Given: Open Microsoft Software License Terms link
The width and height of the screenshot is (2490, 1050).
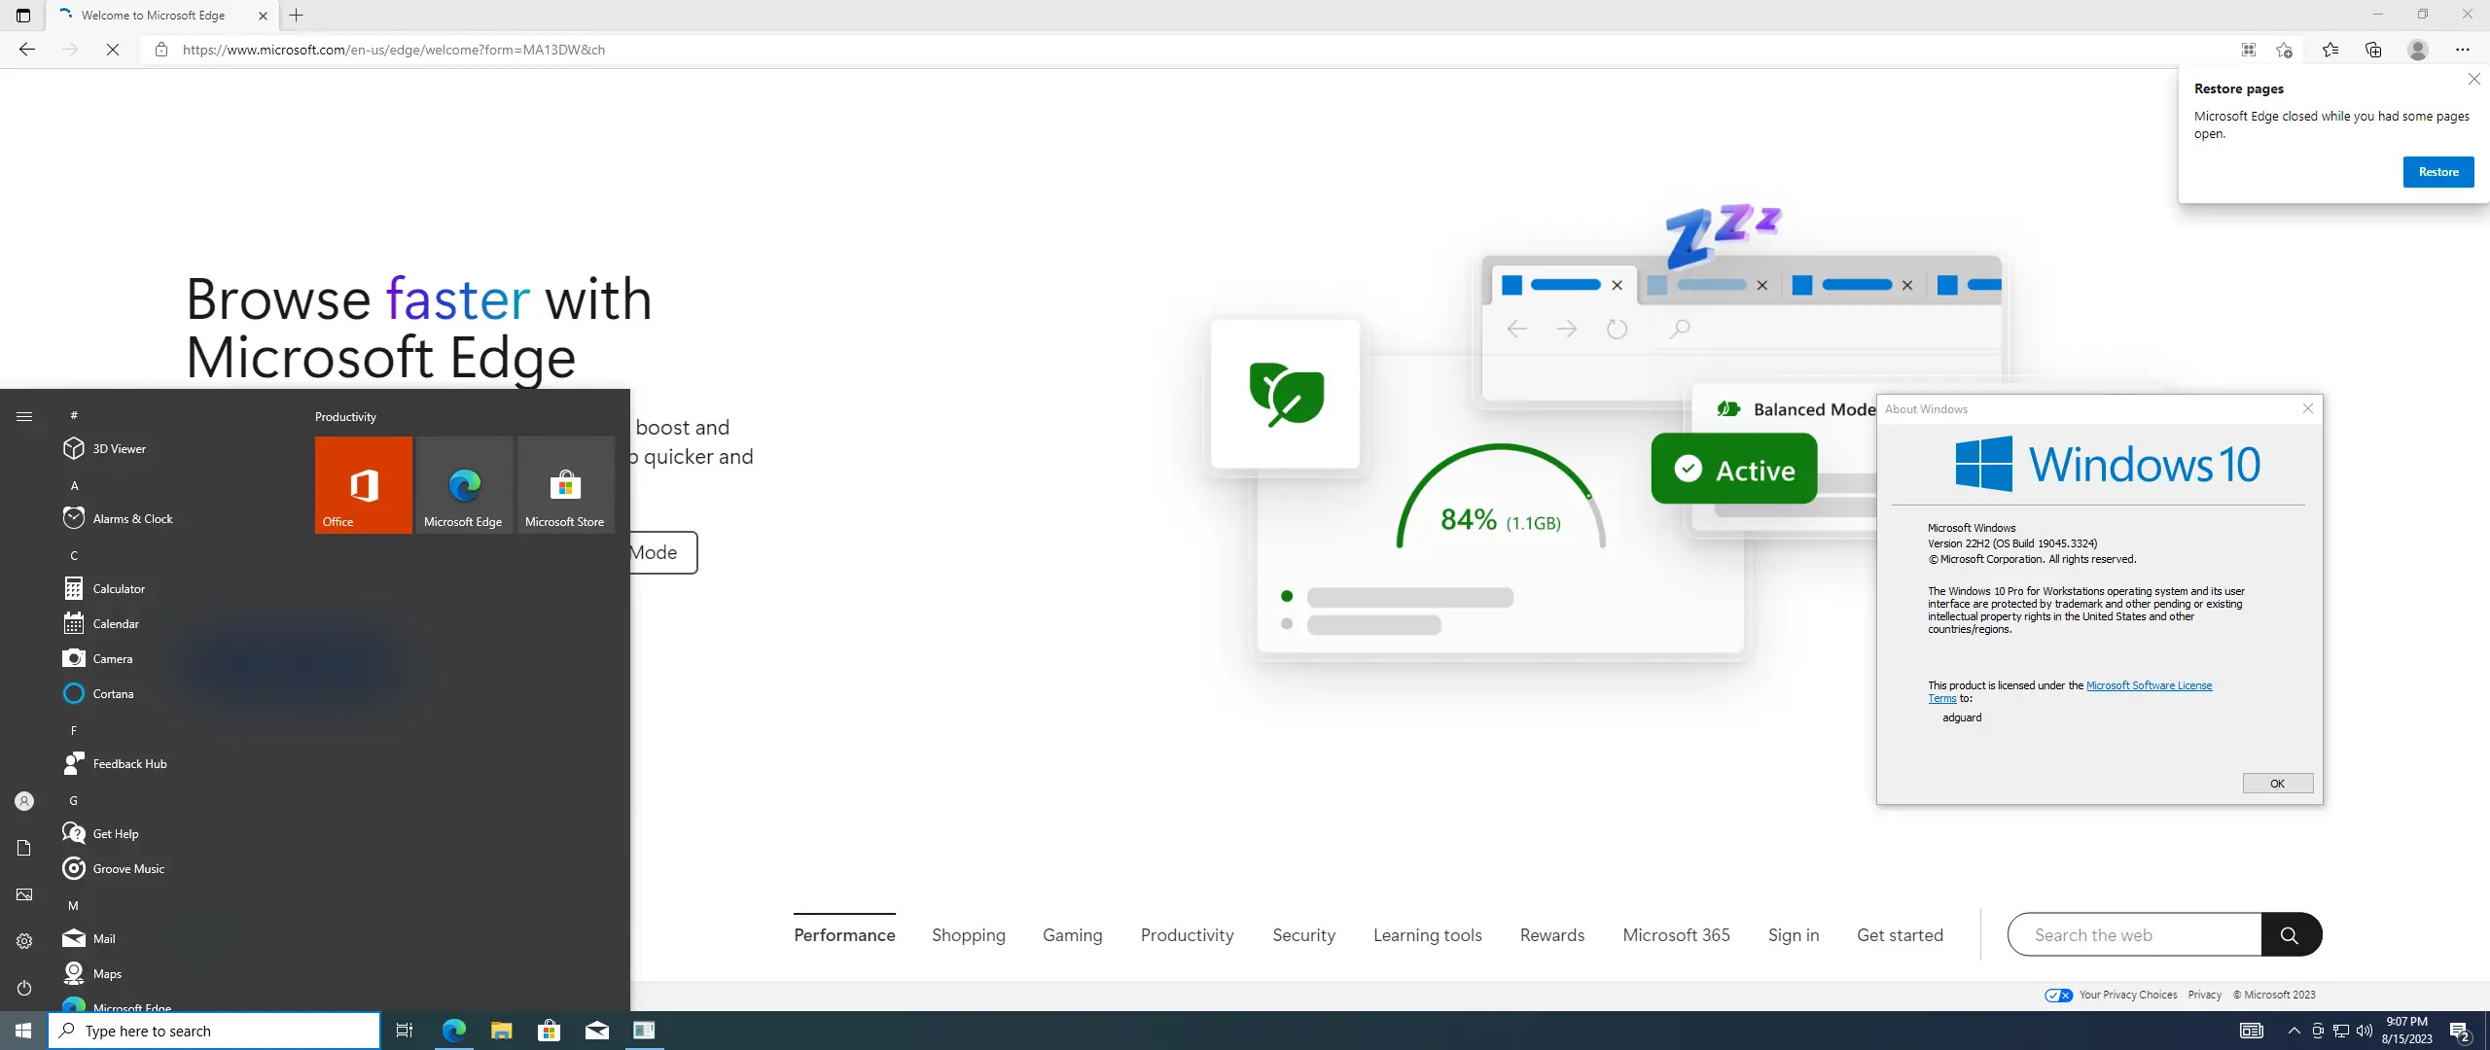Looking at the screenshot, I should click(2149, 685).
